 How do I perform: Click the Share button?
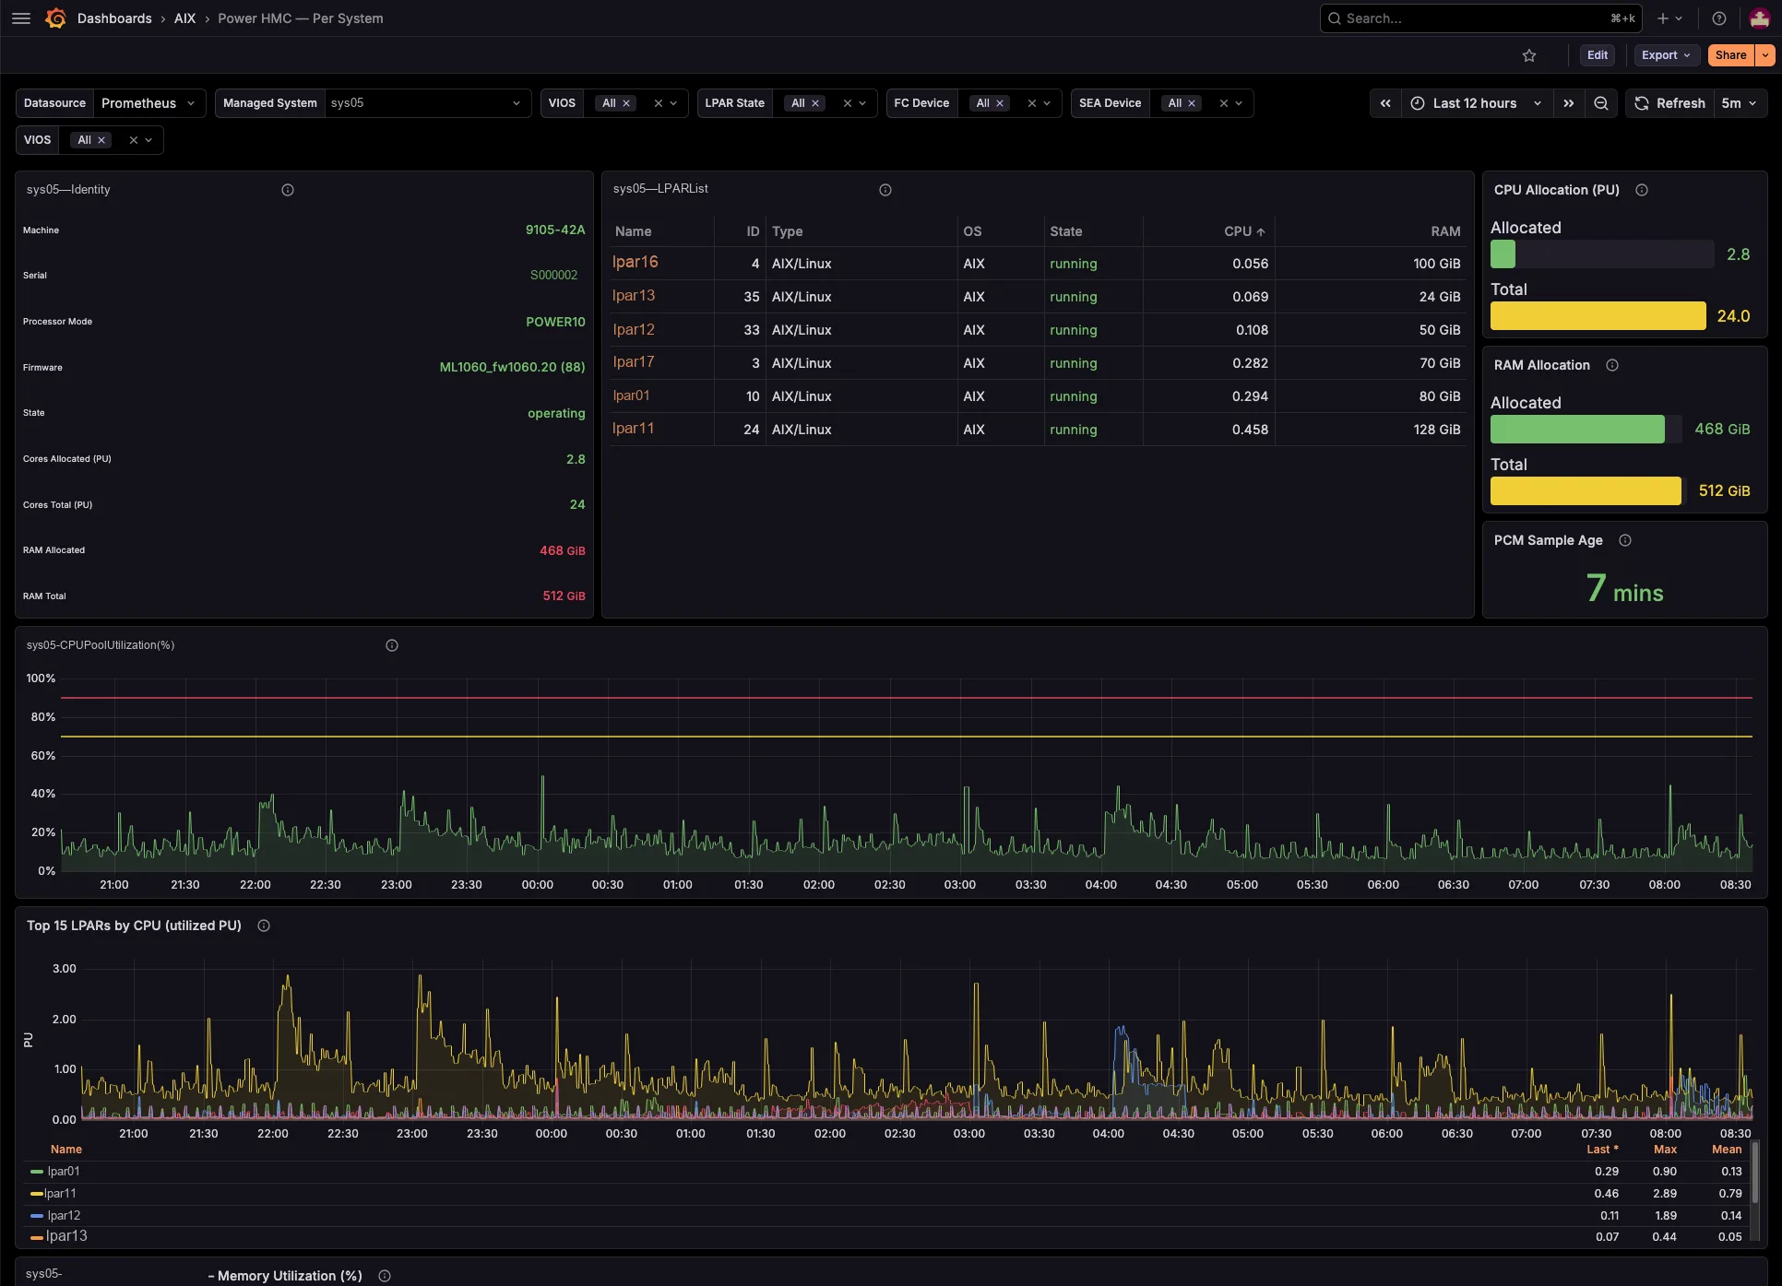[x=1730, y=55]
